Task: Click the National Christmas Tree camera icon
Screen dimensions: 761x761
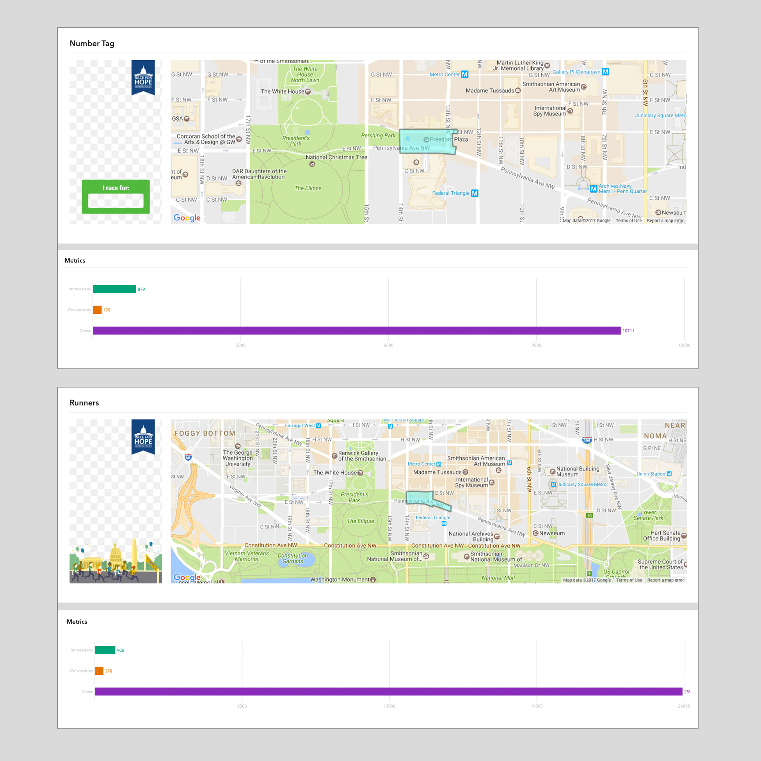Action: (x=312, y=164)
